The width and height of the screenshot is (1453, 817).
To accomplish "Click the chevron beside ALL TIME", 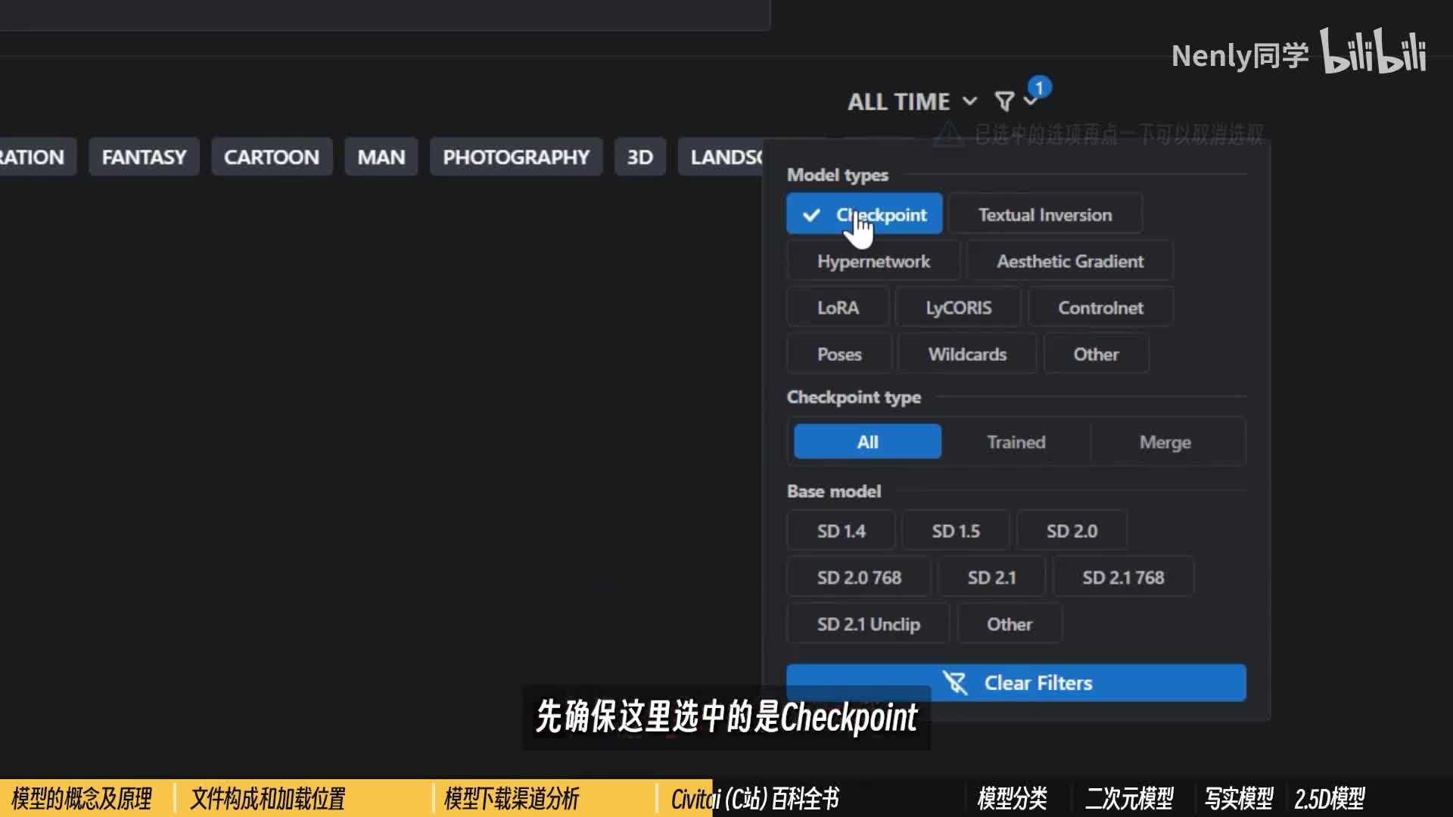I will click(x=969, y=101).
